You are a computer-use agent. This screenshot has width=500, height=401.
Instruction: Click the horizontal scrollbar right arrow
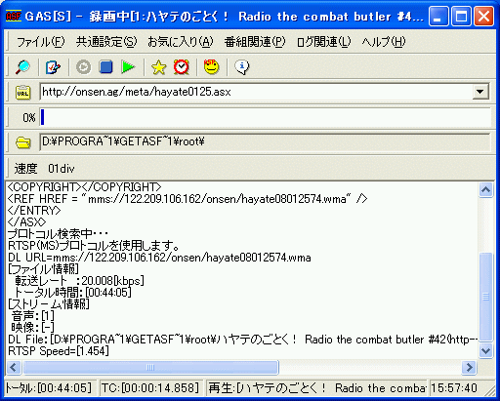[470, 368]
